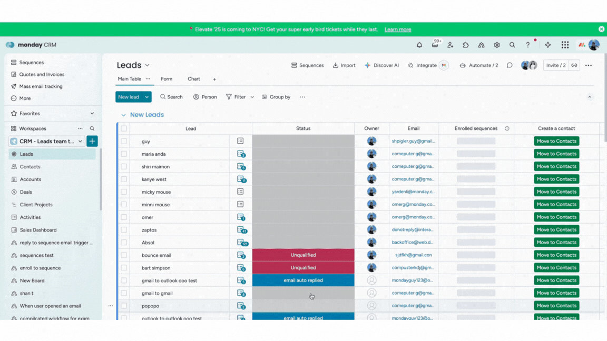Click the AI sparkle icon in top bar

[548, 45]
